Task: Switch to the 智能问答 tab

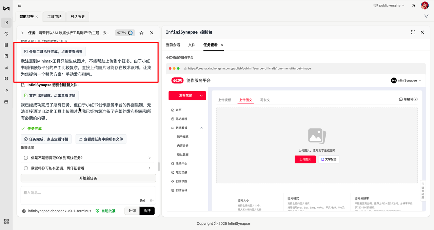Action: [27, 17]
